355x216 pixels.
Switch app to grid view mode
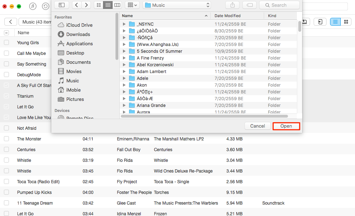click(346, 22)
